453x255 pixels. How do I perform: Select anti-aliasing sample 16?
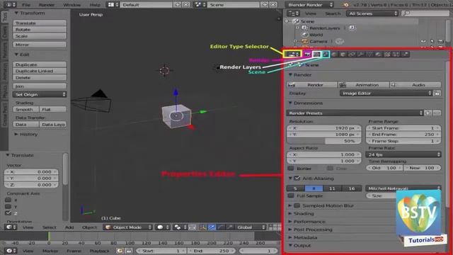click(352, 188)
